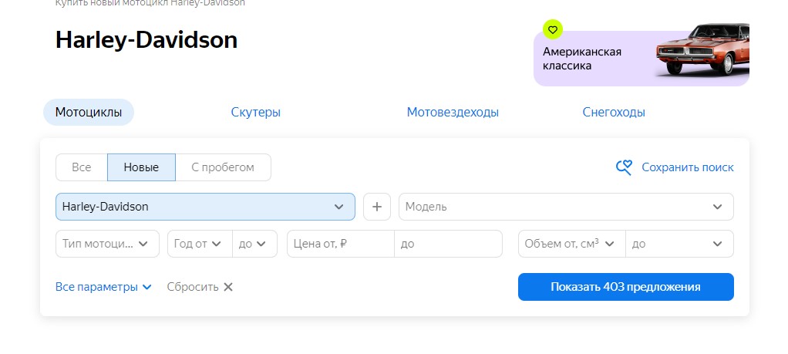788x354 pixels.
Task: Select the Новые condition filter
Action: tap(141, 167)
